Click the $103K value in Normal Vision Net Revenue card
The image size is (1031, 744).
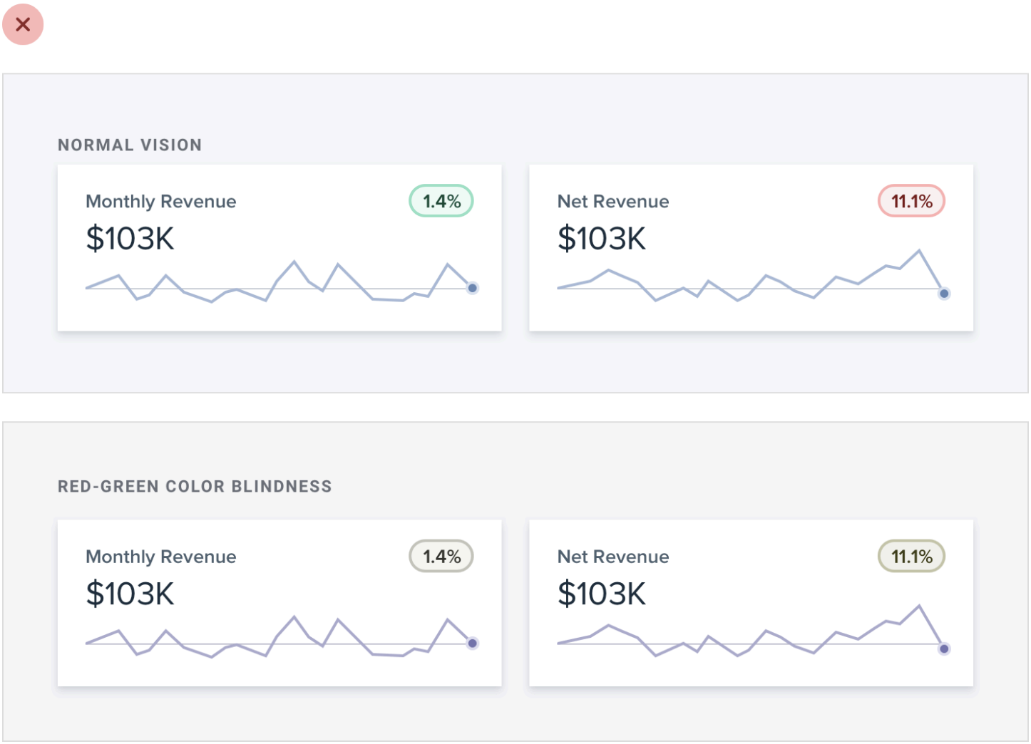[x=601, y=239]
